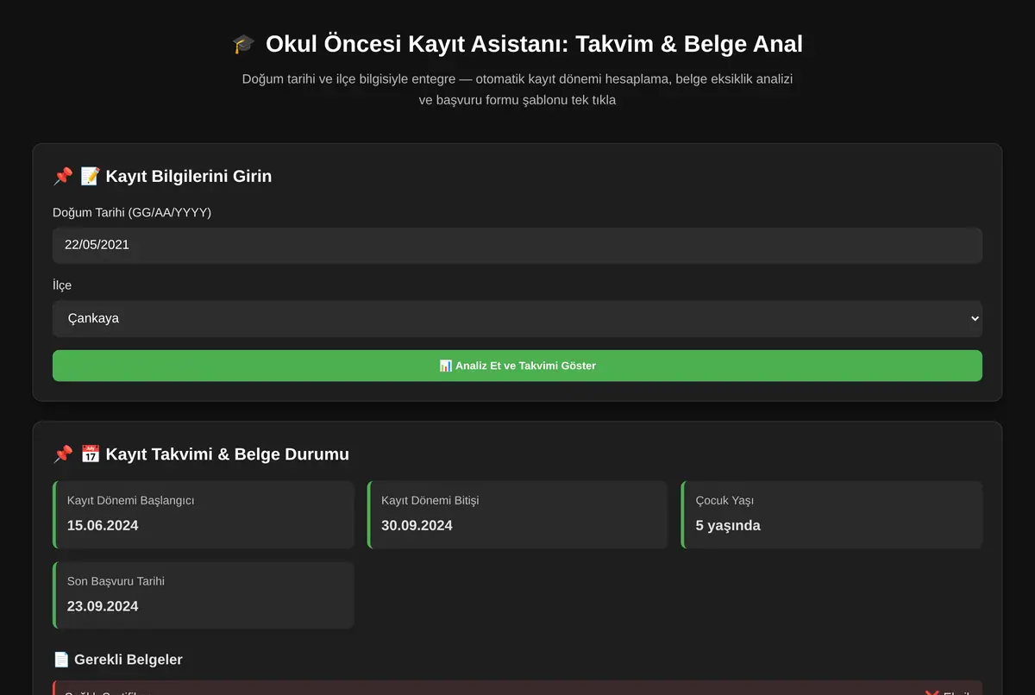Select the Kayıt Dönemi Başlangıcı card
This screenshot has height=695, width=1035.
(204, 515)
